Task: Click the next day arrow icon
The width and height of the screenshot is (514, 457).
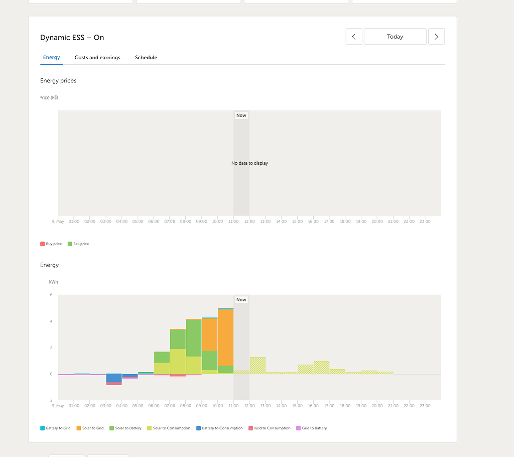Action: (x=436, y=36)
